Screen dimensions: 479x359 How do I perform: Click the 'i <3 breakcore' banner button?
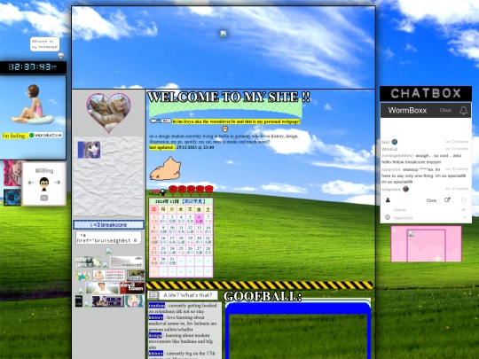coord(108,225)
